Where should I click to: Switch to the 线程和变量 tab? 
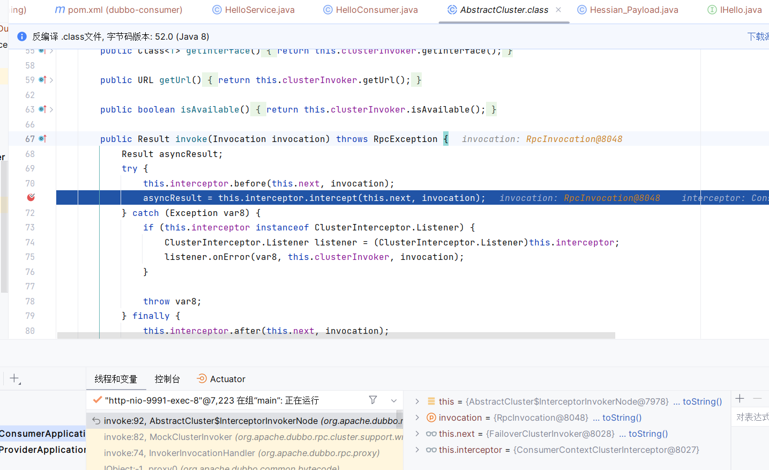116,379
